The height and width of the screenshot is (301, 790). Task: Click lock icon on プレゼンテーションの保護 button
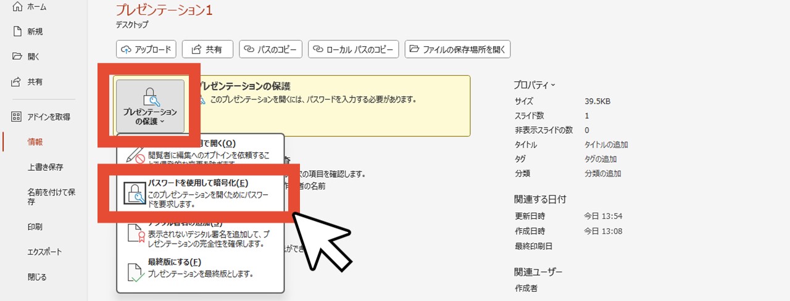[150, 96]
